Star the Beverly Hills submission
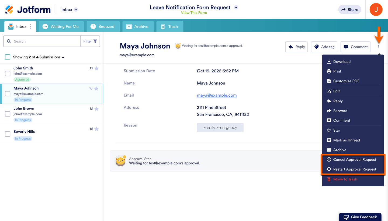This screenshot has width=388, height=221. point(96,129)
